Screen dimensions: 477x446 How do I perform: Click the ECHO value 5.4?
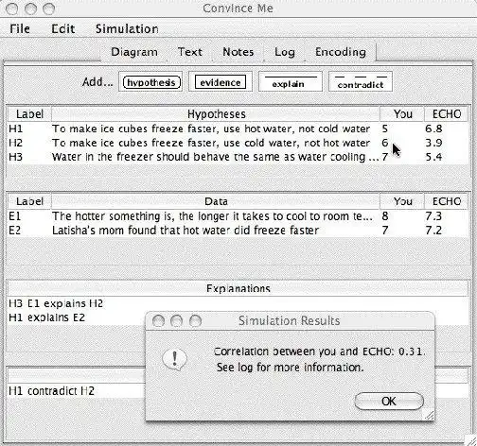[x=433, y=157]
